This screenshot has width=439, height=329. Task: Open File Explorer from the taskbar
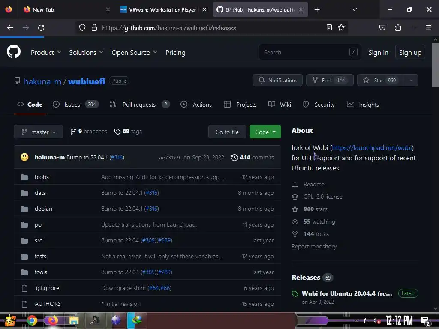pos(74,320)
